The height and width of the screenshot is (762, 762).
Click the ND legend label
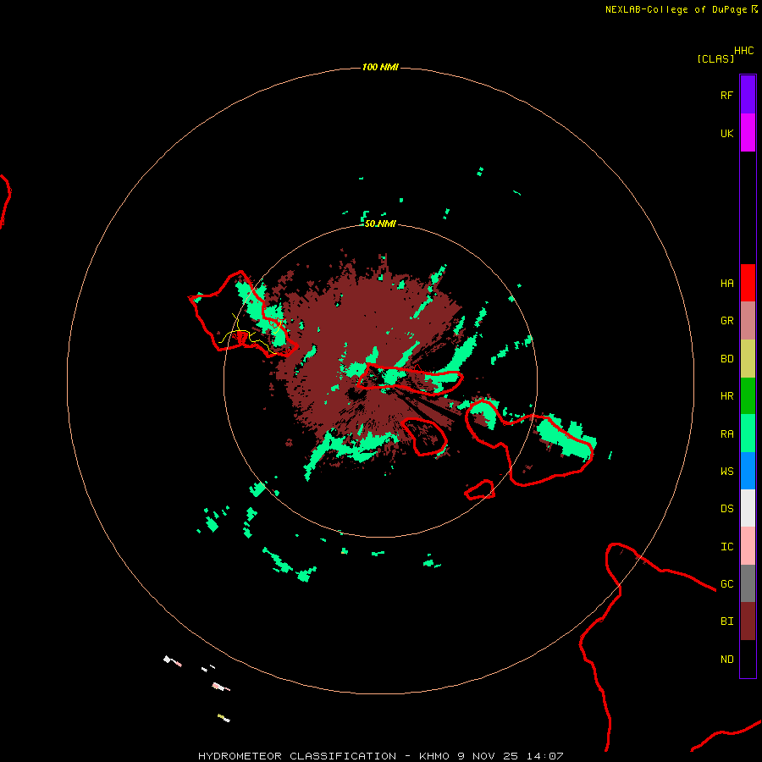(x=726, y=660)
